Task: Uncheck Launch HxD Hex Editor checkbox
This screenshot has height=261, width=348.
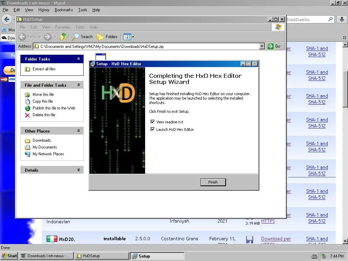Action: (x=153, y=129)
